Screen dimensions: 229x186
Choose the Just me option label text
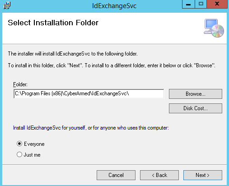point(32,155)
